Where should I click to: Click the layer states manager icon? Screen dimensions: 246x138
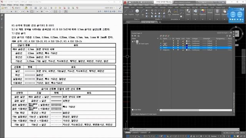(138, 36)
